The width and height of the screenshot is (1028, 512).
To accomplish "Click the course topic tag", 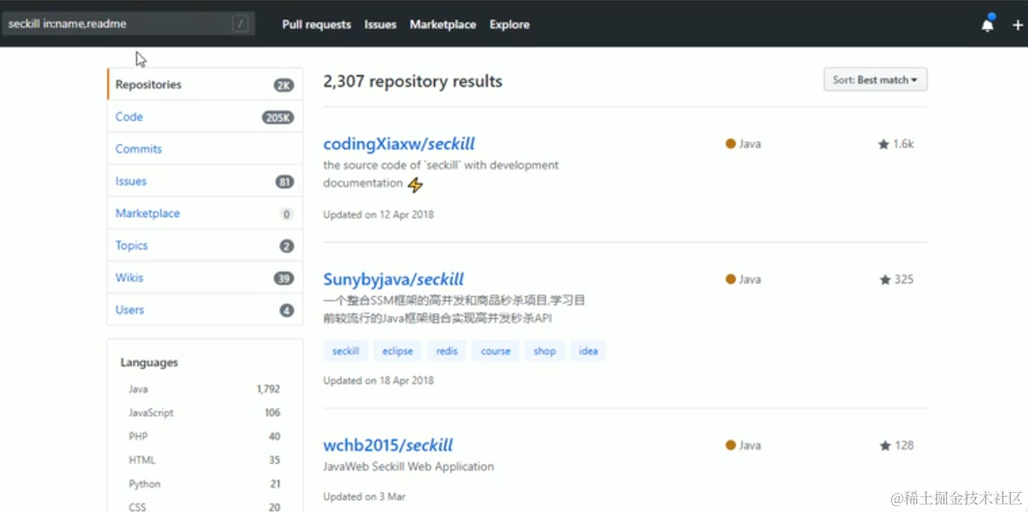I will [495, 351].
